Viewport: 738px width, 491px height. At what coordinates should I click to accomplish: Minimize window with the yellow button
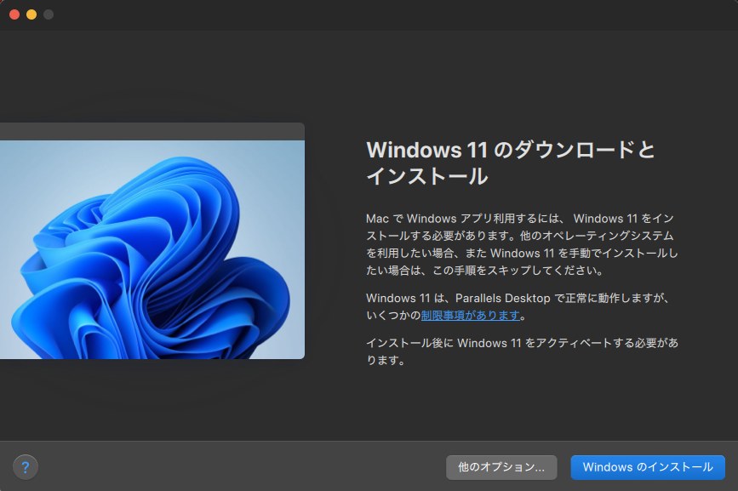[x=31, y=14]
